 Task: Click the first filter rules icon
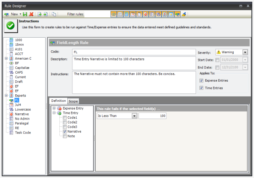[113, 14]
